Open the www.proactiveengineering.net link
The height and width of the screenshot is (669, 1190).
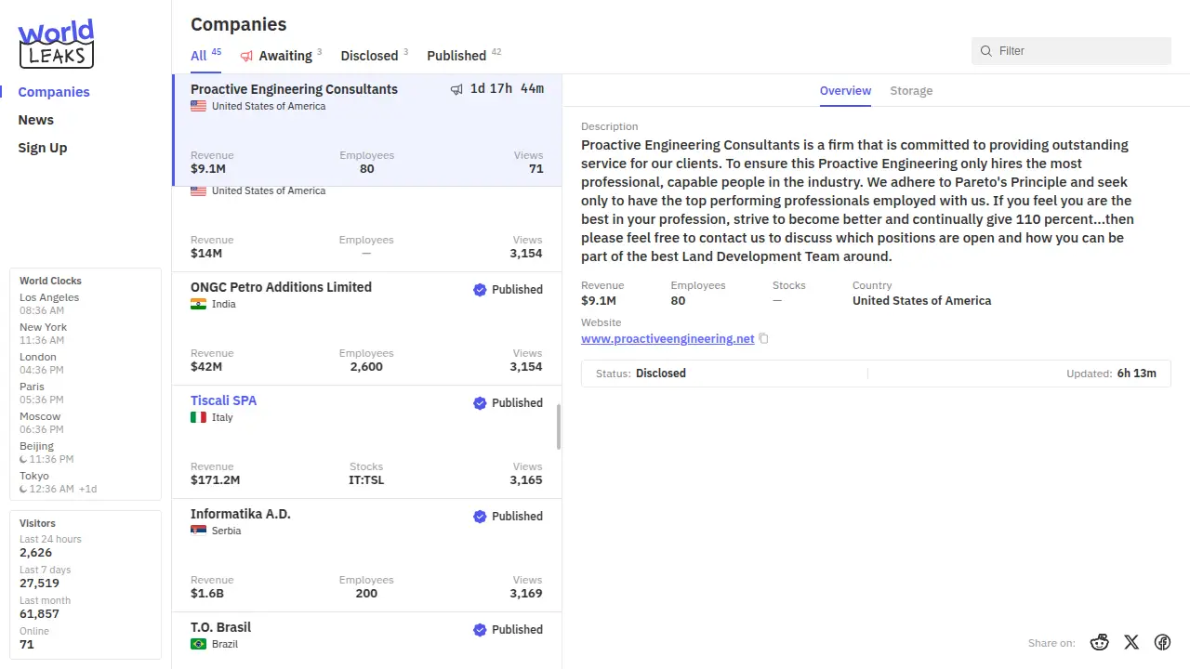tap(668, 339)
